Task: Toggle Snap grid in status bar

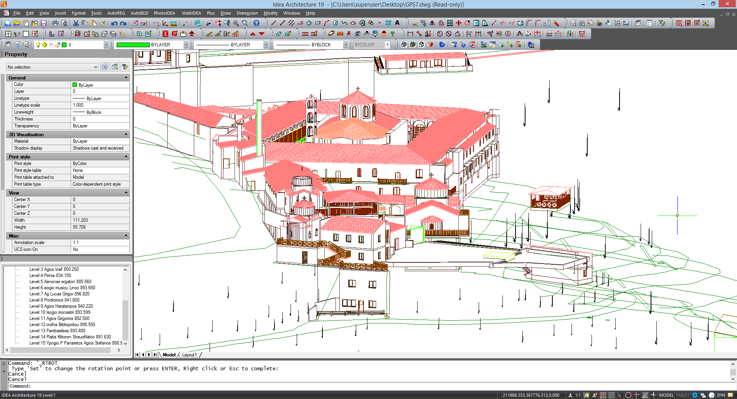Action: [x=603, y=395]
